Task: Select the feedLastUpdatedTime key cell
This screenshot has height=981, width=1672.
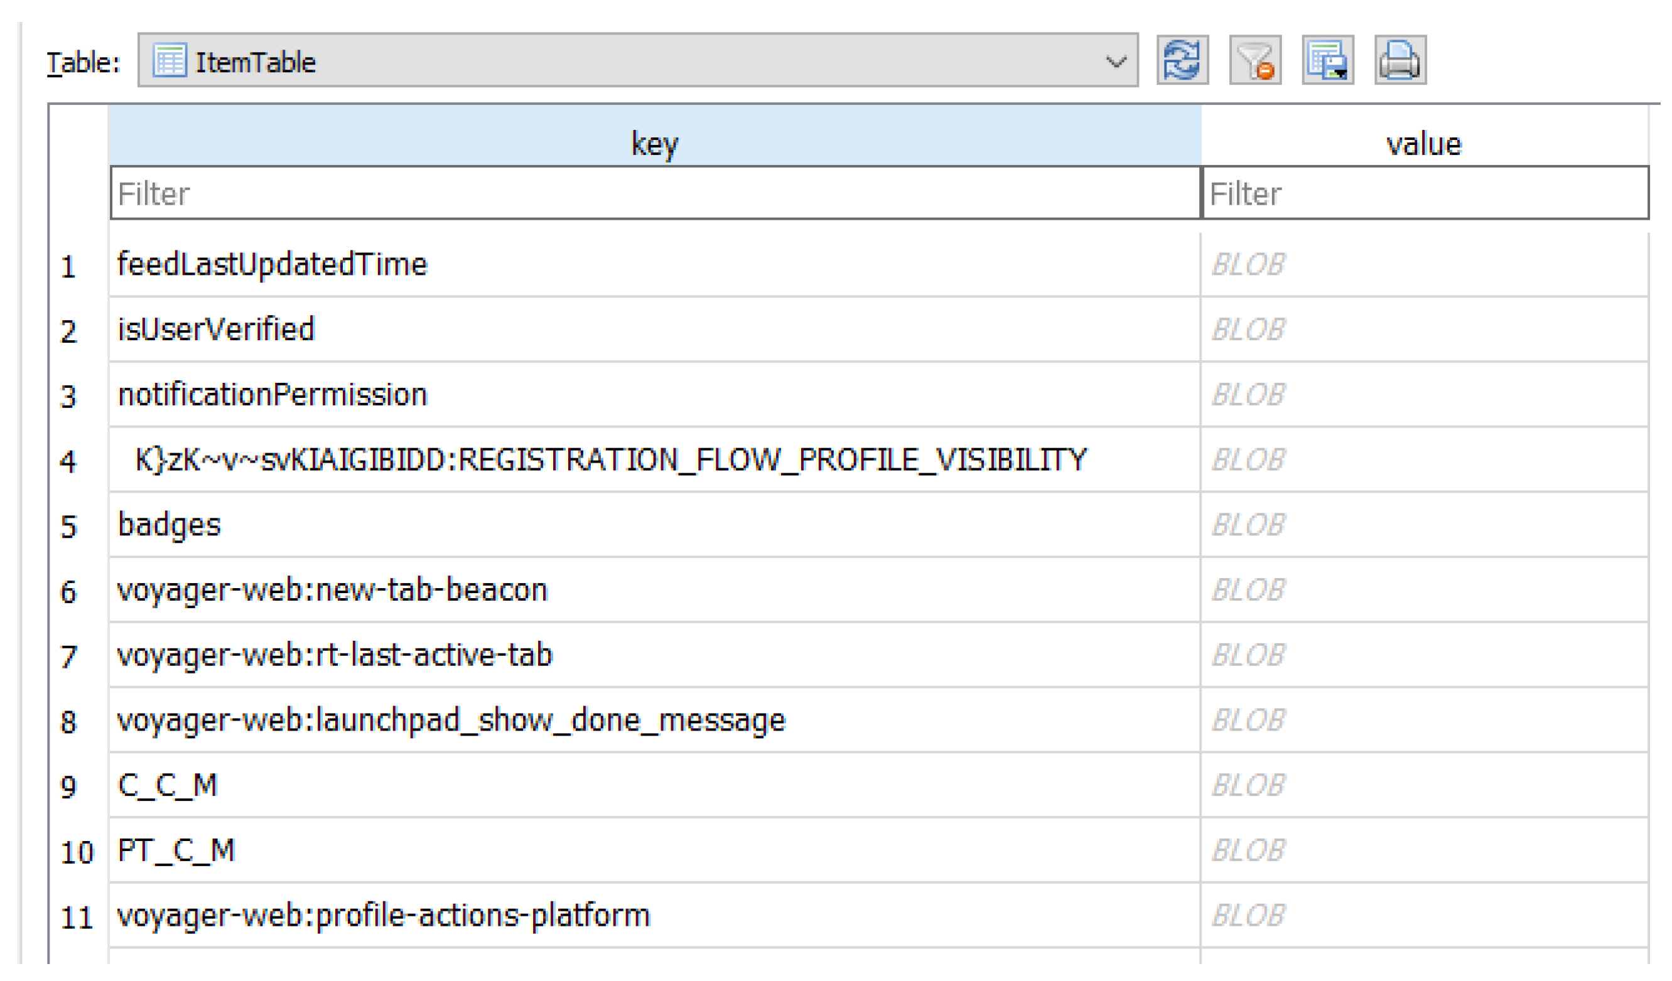Action: point(272,265)
